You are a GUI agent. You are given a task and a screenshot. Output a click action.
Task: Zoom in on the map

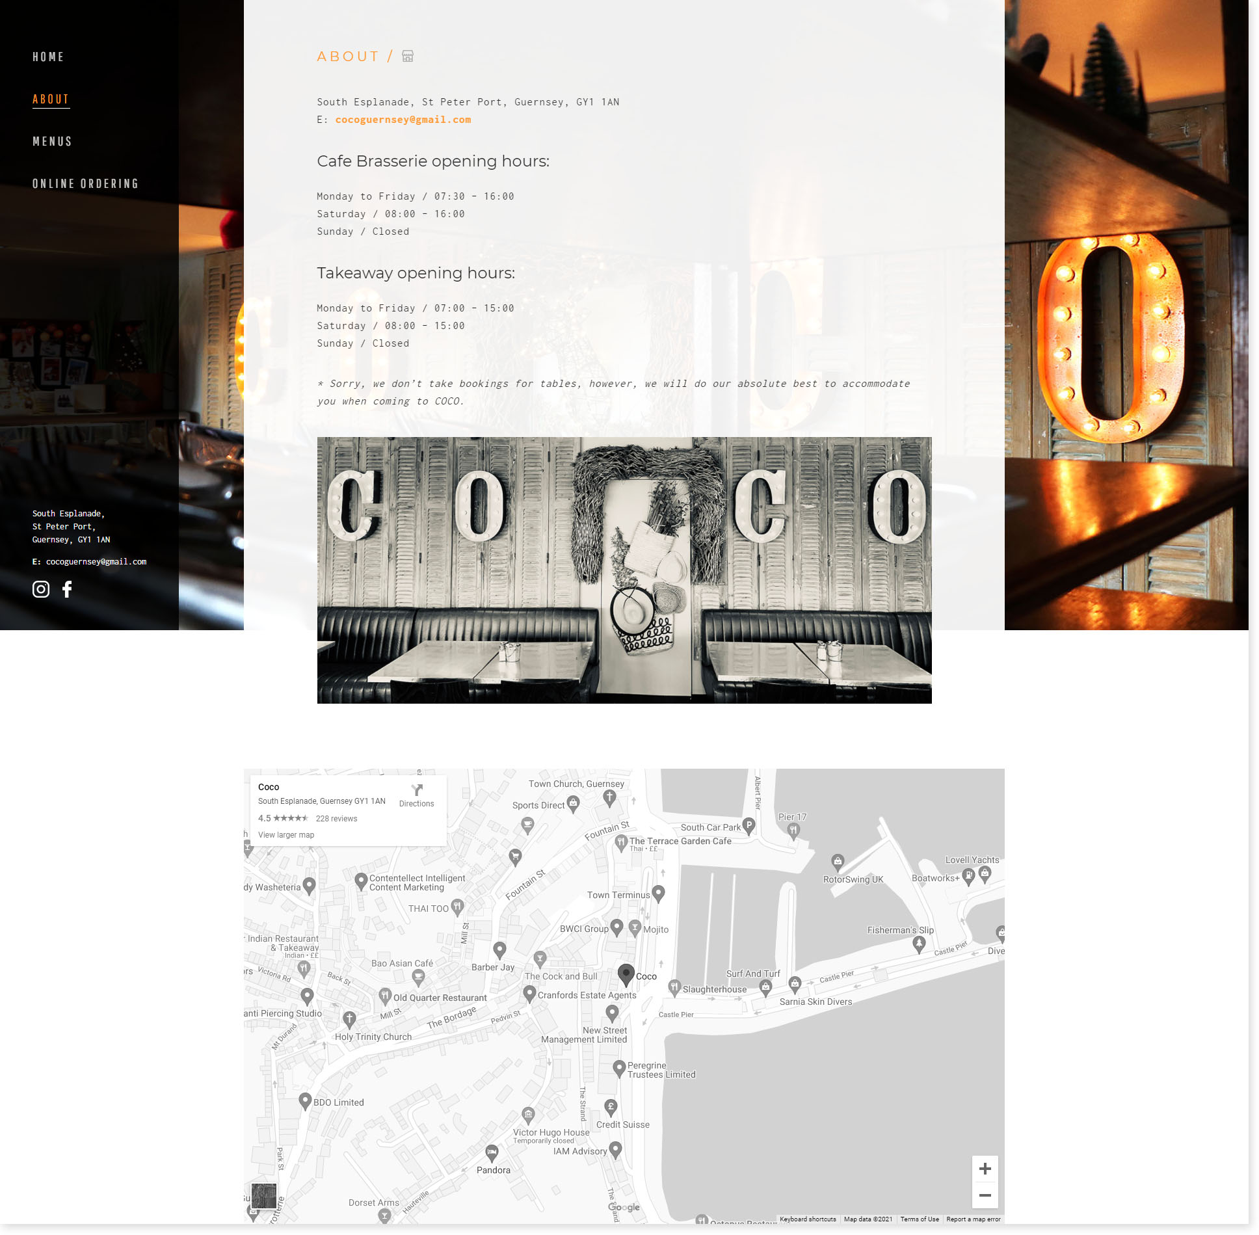pyautogui.click(x=985, y=1169)
